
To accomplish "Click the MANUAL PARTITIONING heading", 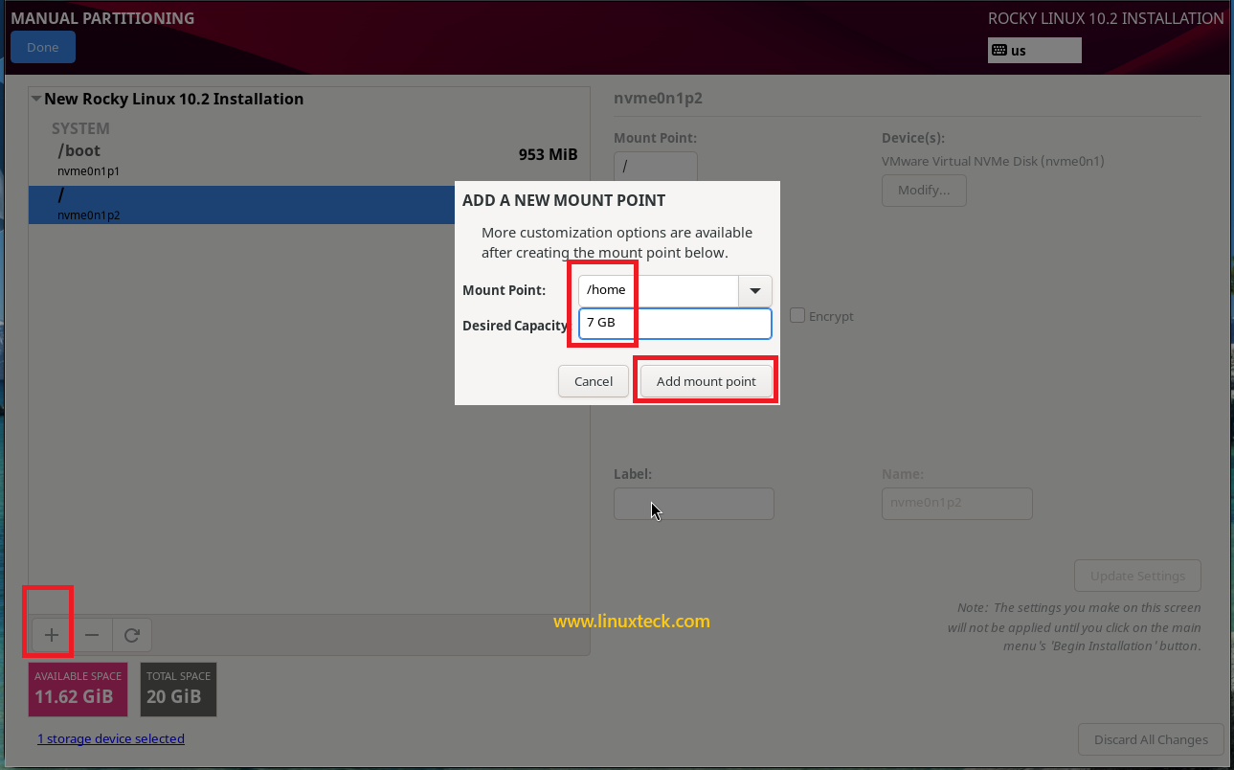I will click(x=102, y=18).
